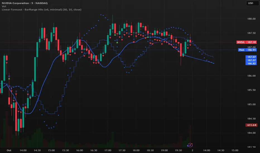Click the 184.50 price axis label
Viewport: 260px width, 153px height.
251,119
